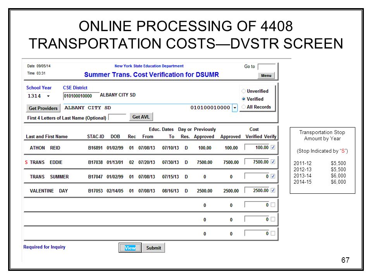Image resolution: width=372 pixels, height=279 pixels.
Task: Expand the ALBANY CITY SD provider dropdown arrow
Action: click(235, 108)
